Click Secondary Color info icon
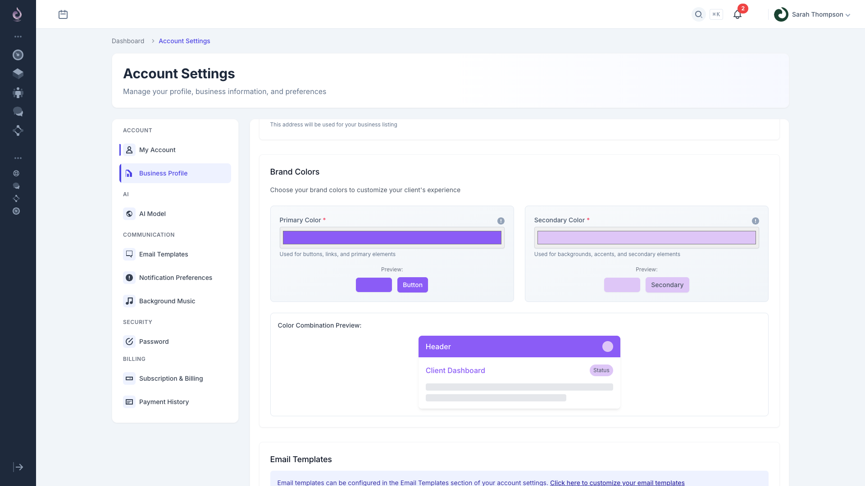Screen dimensions: 865x486 pos(755,221)
